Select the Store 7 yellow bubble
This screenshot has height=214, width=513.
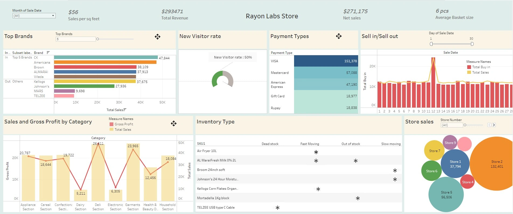coord(434,151)
